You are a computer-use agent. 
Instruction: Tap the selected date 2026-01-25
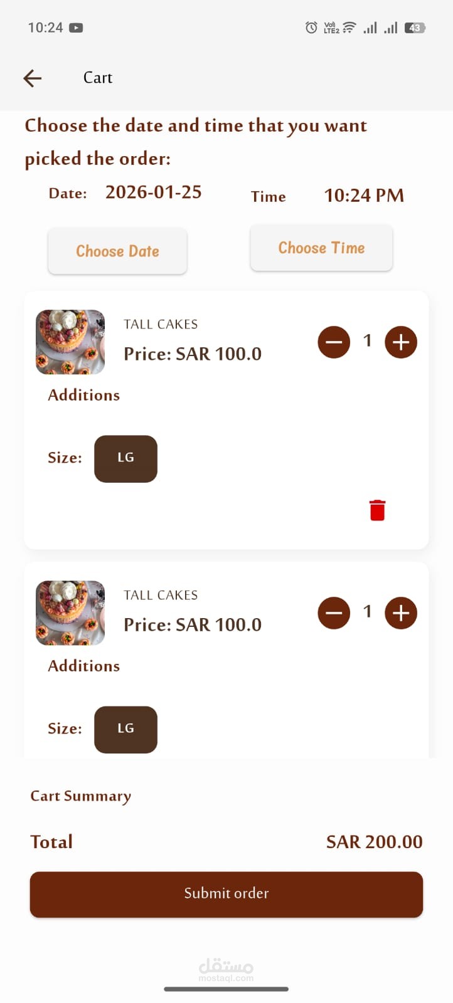[154, 192]
